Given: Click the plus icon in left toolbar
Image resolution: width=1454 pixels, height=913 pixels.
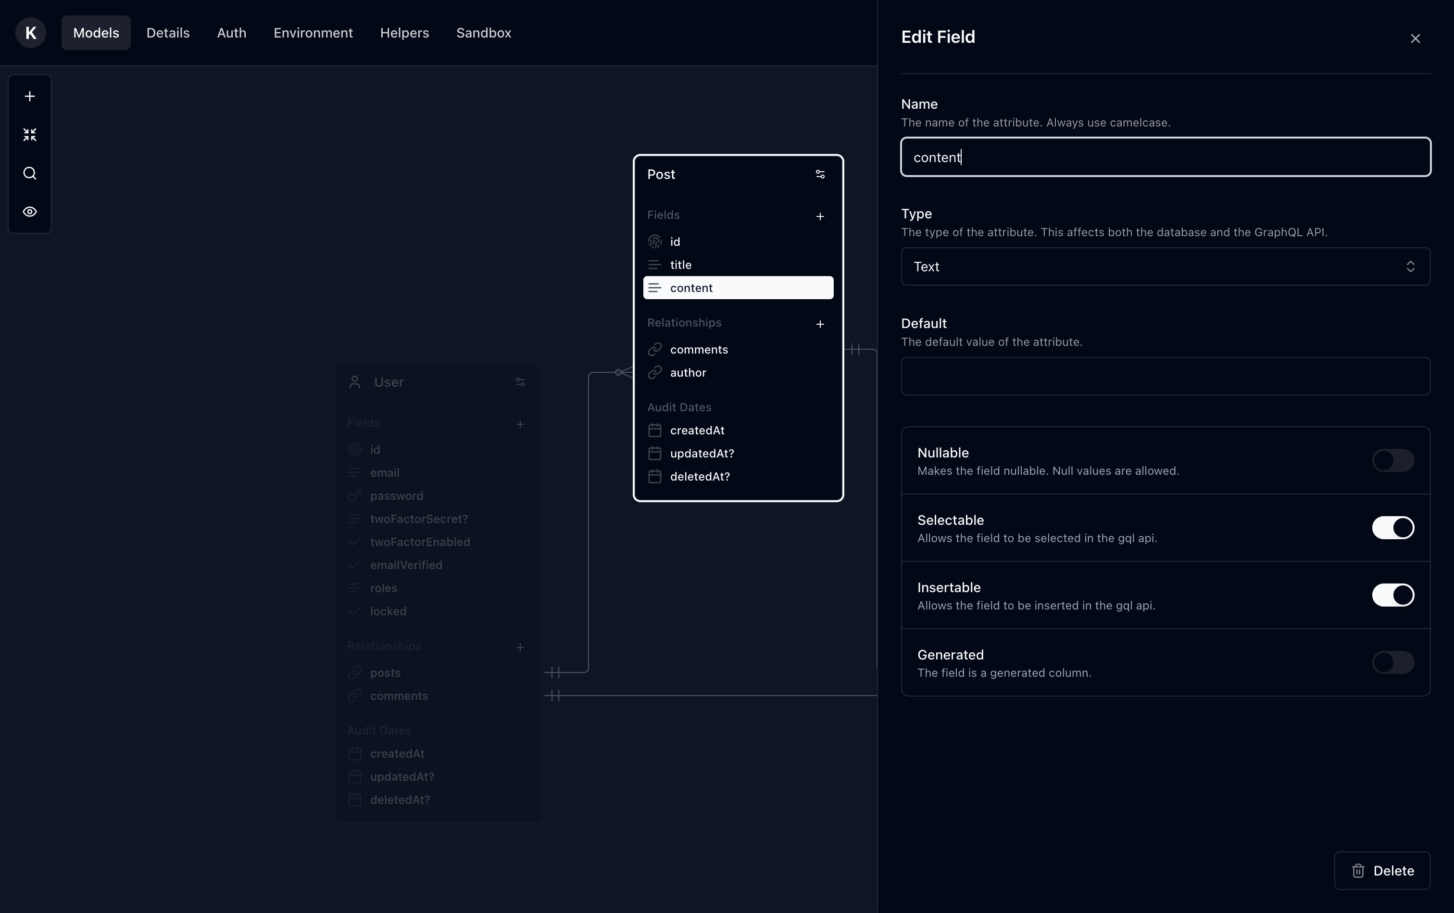Looking at the screenshot, I should pos(30,97).
